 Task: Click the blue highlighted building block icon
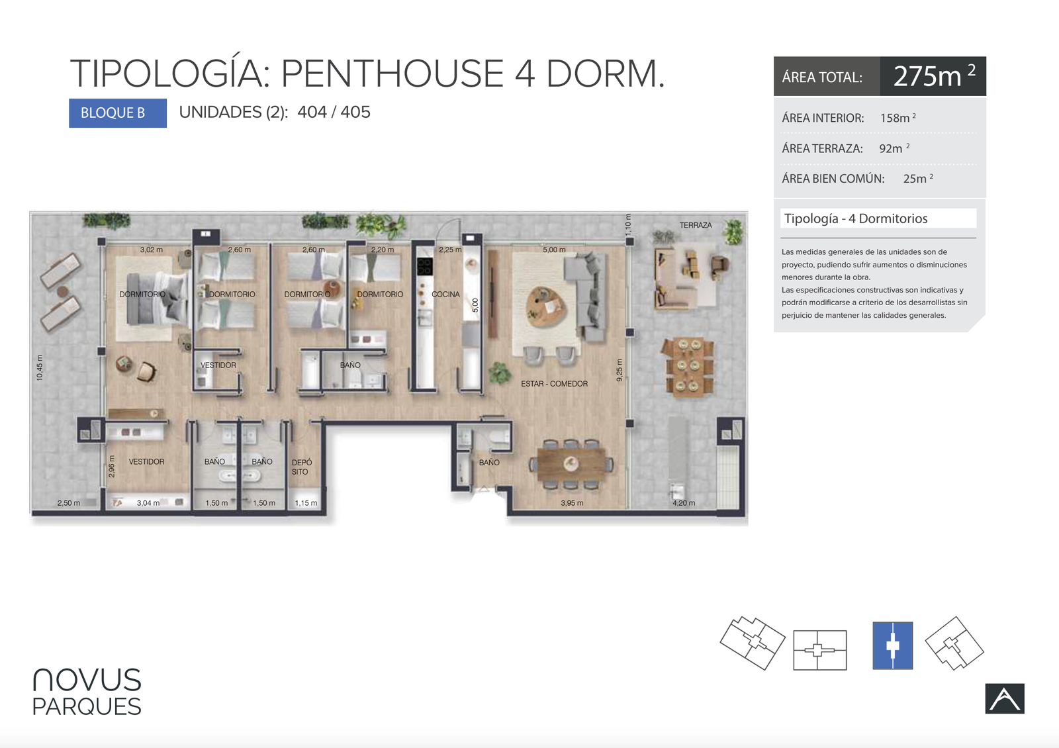tap(892, 645)
